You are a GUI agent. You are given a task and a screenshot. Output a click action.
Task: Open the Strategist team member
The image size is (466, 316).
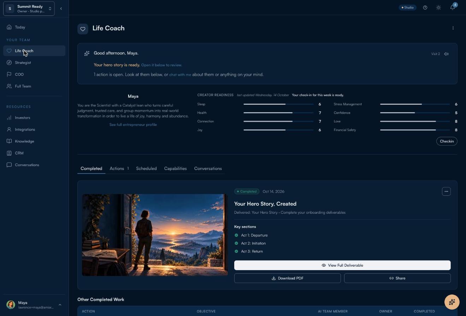34,62
